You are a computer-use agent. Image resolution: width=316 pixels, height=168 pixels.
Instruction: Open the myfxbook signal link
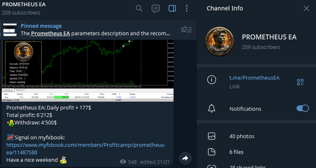86,149
